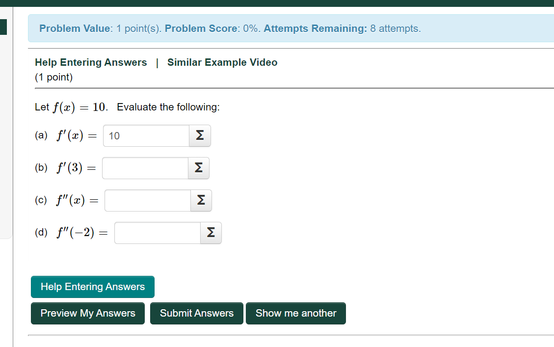Open equation editor for the f'(x) answer
Screen dimensions: 554x347
pos(199,135)
